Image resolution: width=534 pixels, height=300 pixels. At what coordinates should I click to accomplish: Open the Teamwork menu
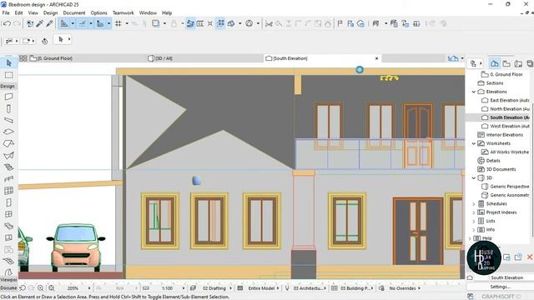[123, 13]
